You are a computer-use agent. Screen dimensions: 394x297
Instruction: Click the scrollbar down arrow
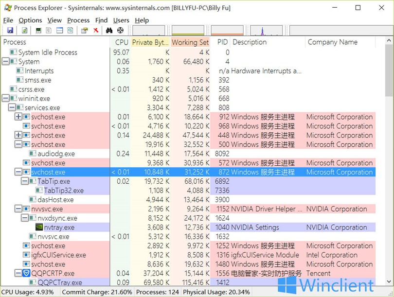pos(389,281)
